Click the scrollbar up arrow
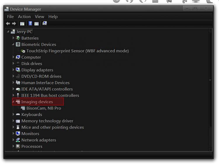Image resolution: width=219 pixels, height=164 pixels. pos(210,30)
